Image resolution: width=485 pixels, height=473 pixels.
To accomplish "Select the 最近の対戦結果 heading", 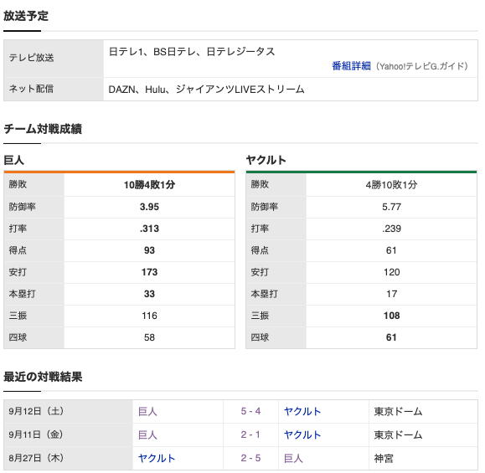I will point(43,377).
